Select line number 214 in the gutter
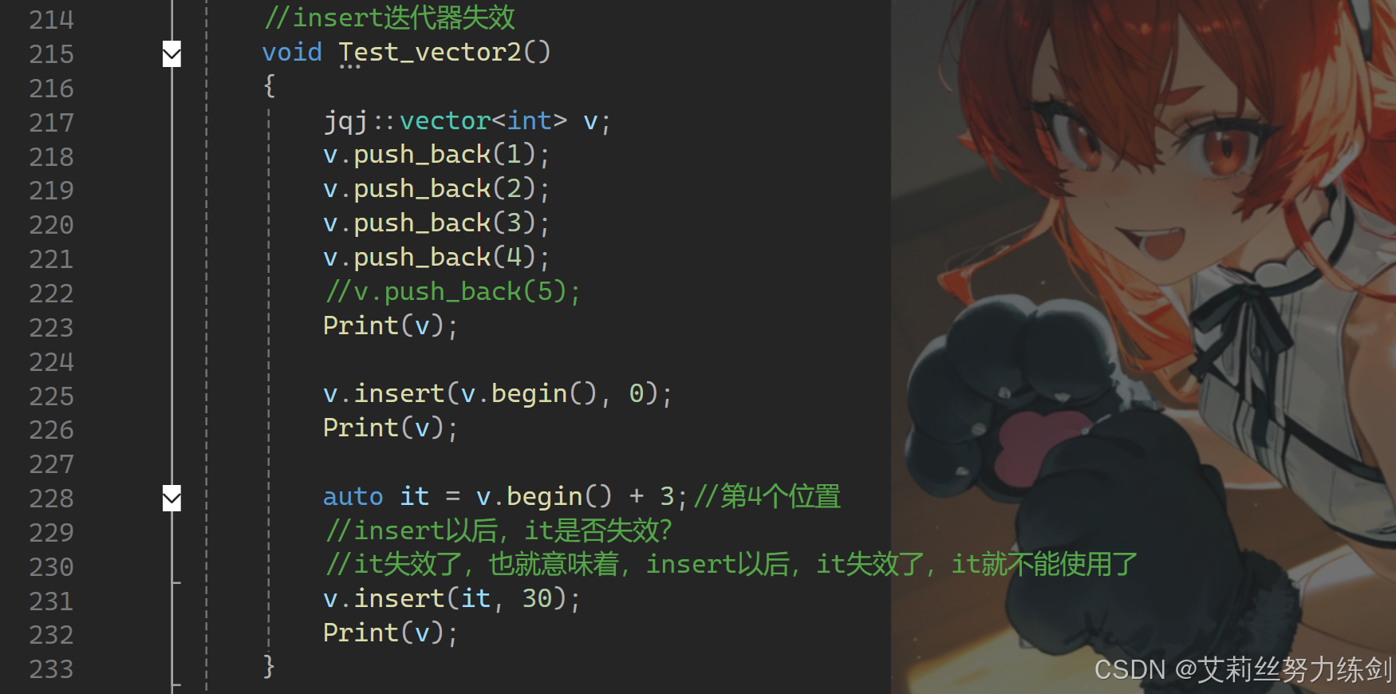Image resolution: width=1396 pixels, height=694 pixels. click(51, 19)
